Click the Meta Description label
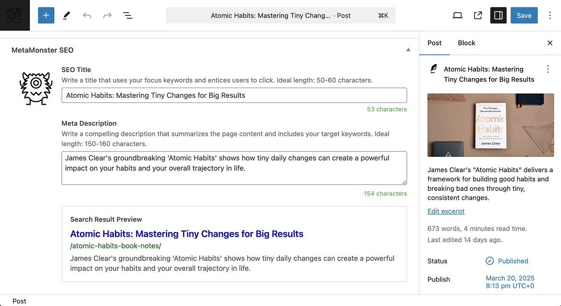561x306 pixels. [x=89, y=124]
